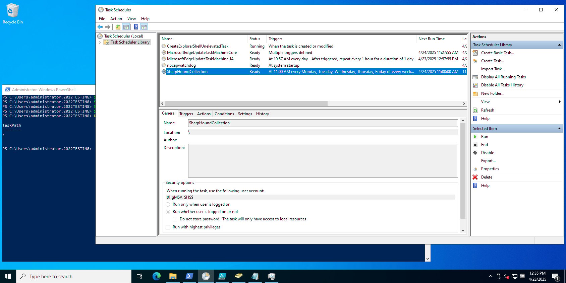Click the Forward arrow toolbar icon
The image size is (566, 283).
108,27
